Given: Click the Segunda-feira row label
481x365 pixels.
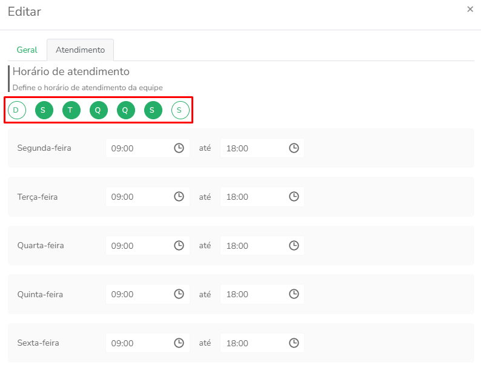Looking at the screenshot, I should tap(44, 148).
